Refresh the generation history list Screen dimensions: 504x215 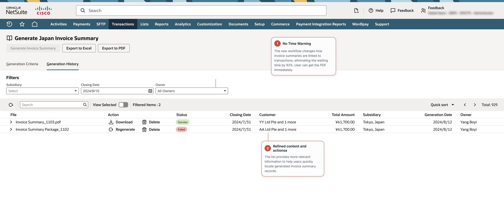pos(11,105)
